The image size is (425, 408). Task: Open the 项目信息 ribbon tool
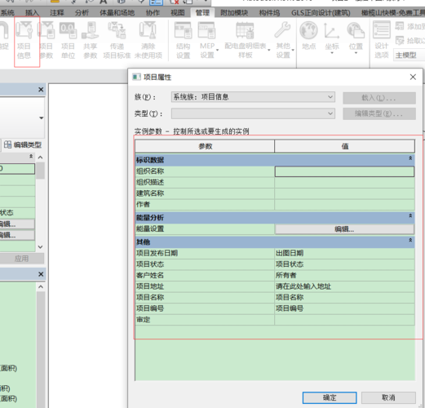(x=24, y=40)
